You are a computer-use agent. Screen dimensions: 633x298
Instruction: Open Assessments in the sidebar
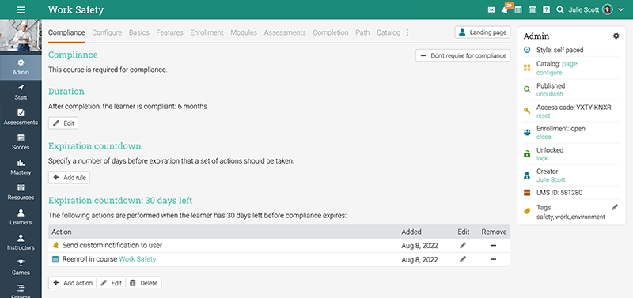[21, 117]
